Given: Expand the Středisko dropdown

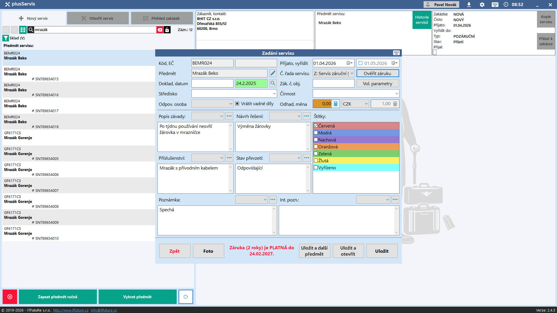Looking at the screenshot, I should click(274, 94).
